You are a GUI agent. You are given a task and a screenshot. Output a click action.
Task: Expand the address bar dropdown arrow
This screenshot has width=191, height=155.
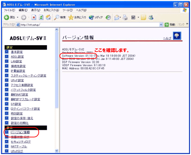161,25
